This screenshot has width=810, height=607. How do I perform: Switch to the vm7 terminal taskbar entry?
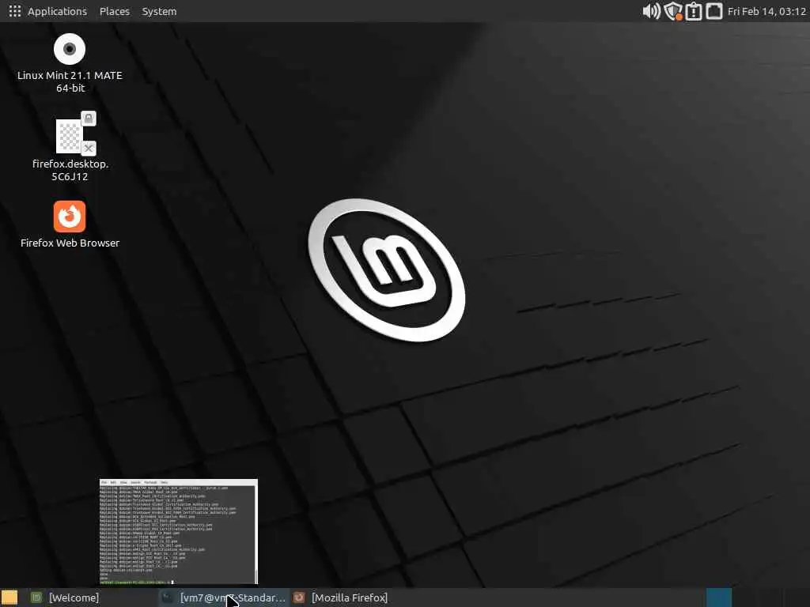pyautogui.click(x=222, y=598)
